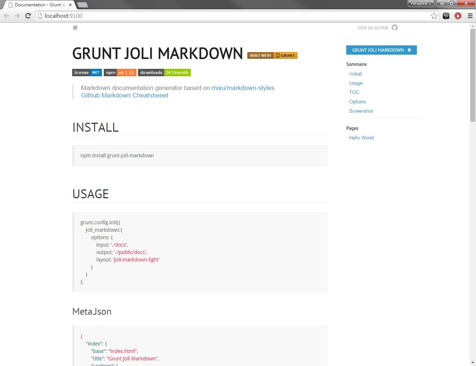The height and width of the screenshot is (366, 476).
Task: Navigate to the Hello World page link
Action: (x=361, y=138)
